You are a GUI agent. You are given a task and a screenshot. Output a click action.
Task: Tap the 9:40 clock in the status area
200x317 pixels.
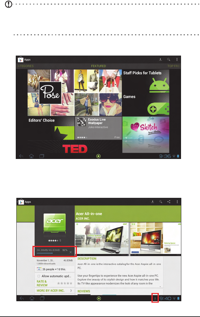165,298
